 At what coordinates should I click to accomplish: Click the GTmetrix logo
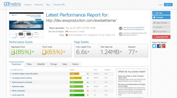tap(12, 4)
